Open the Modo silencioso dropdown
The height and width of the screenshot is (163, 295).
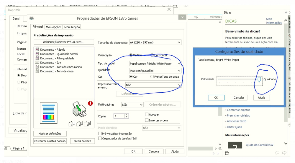click(x=162, y=128)
